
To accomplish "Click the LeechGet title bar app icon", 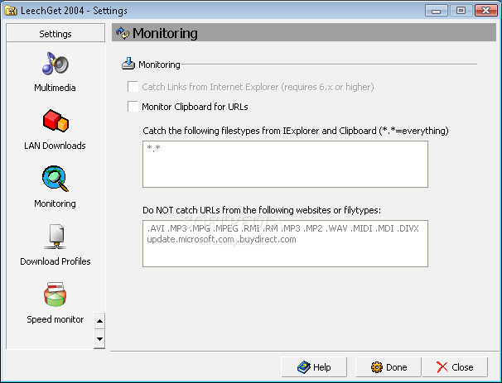I will pos(11,11).
